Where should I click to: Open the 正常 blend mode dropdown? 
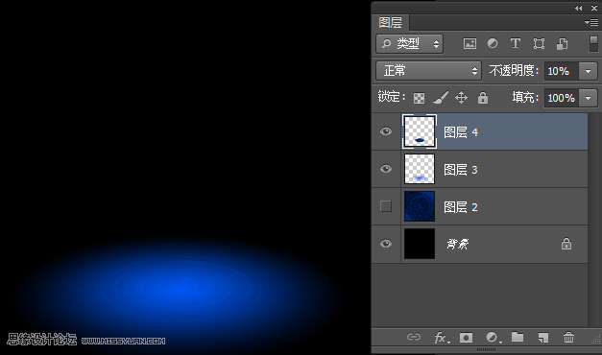tap(428, 71)
